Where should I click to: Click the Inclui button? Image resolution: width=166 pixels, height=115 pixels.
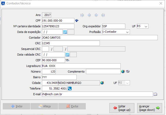click(16, 106)
